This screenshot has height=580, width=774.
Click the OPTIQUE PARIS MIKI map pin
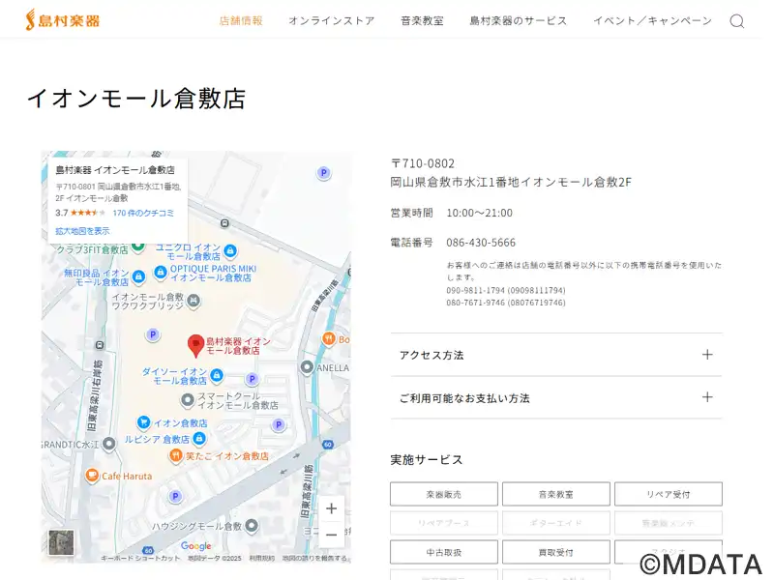click(x=160, y=273)
